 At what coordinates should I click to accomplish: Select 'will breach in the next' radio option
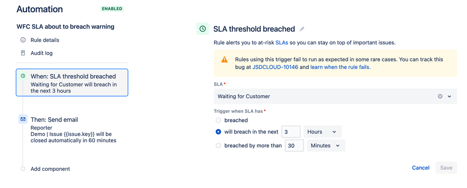coord(219,132)
